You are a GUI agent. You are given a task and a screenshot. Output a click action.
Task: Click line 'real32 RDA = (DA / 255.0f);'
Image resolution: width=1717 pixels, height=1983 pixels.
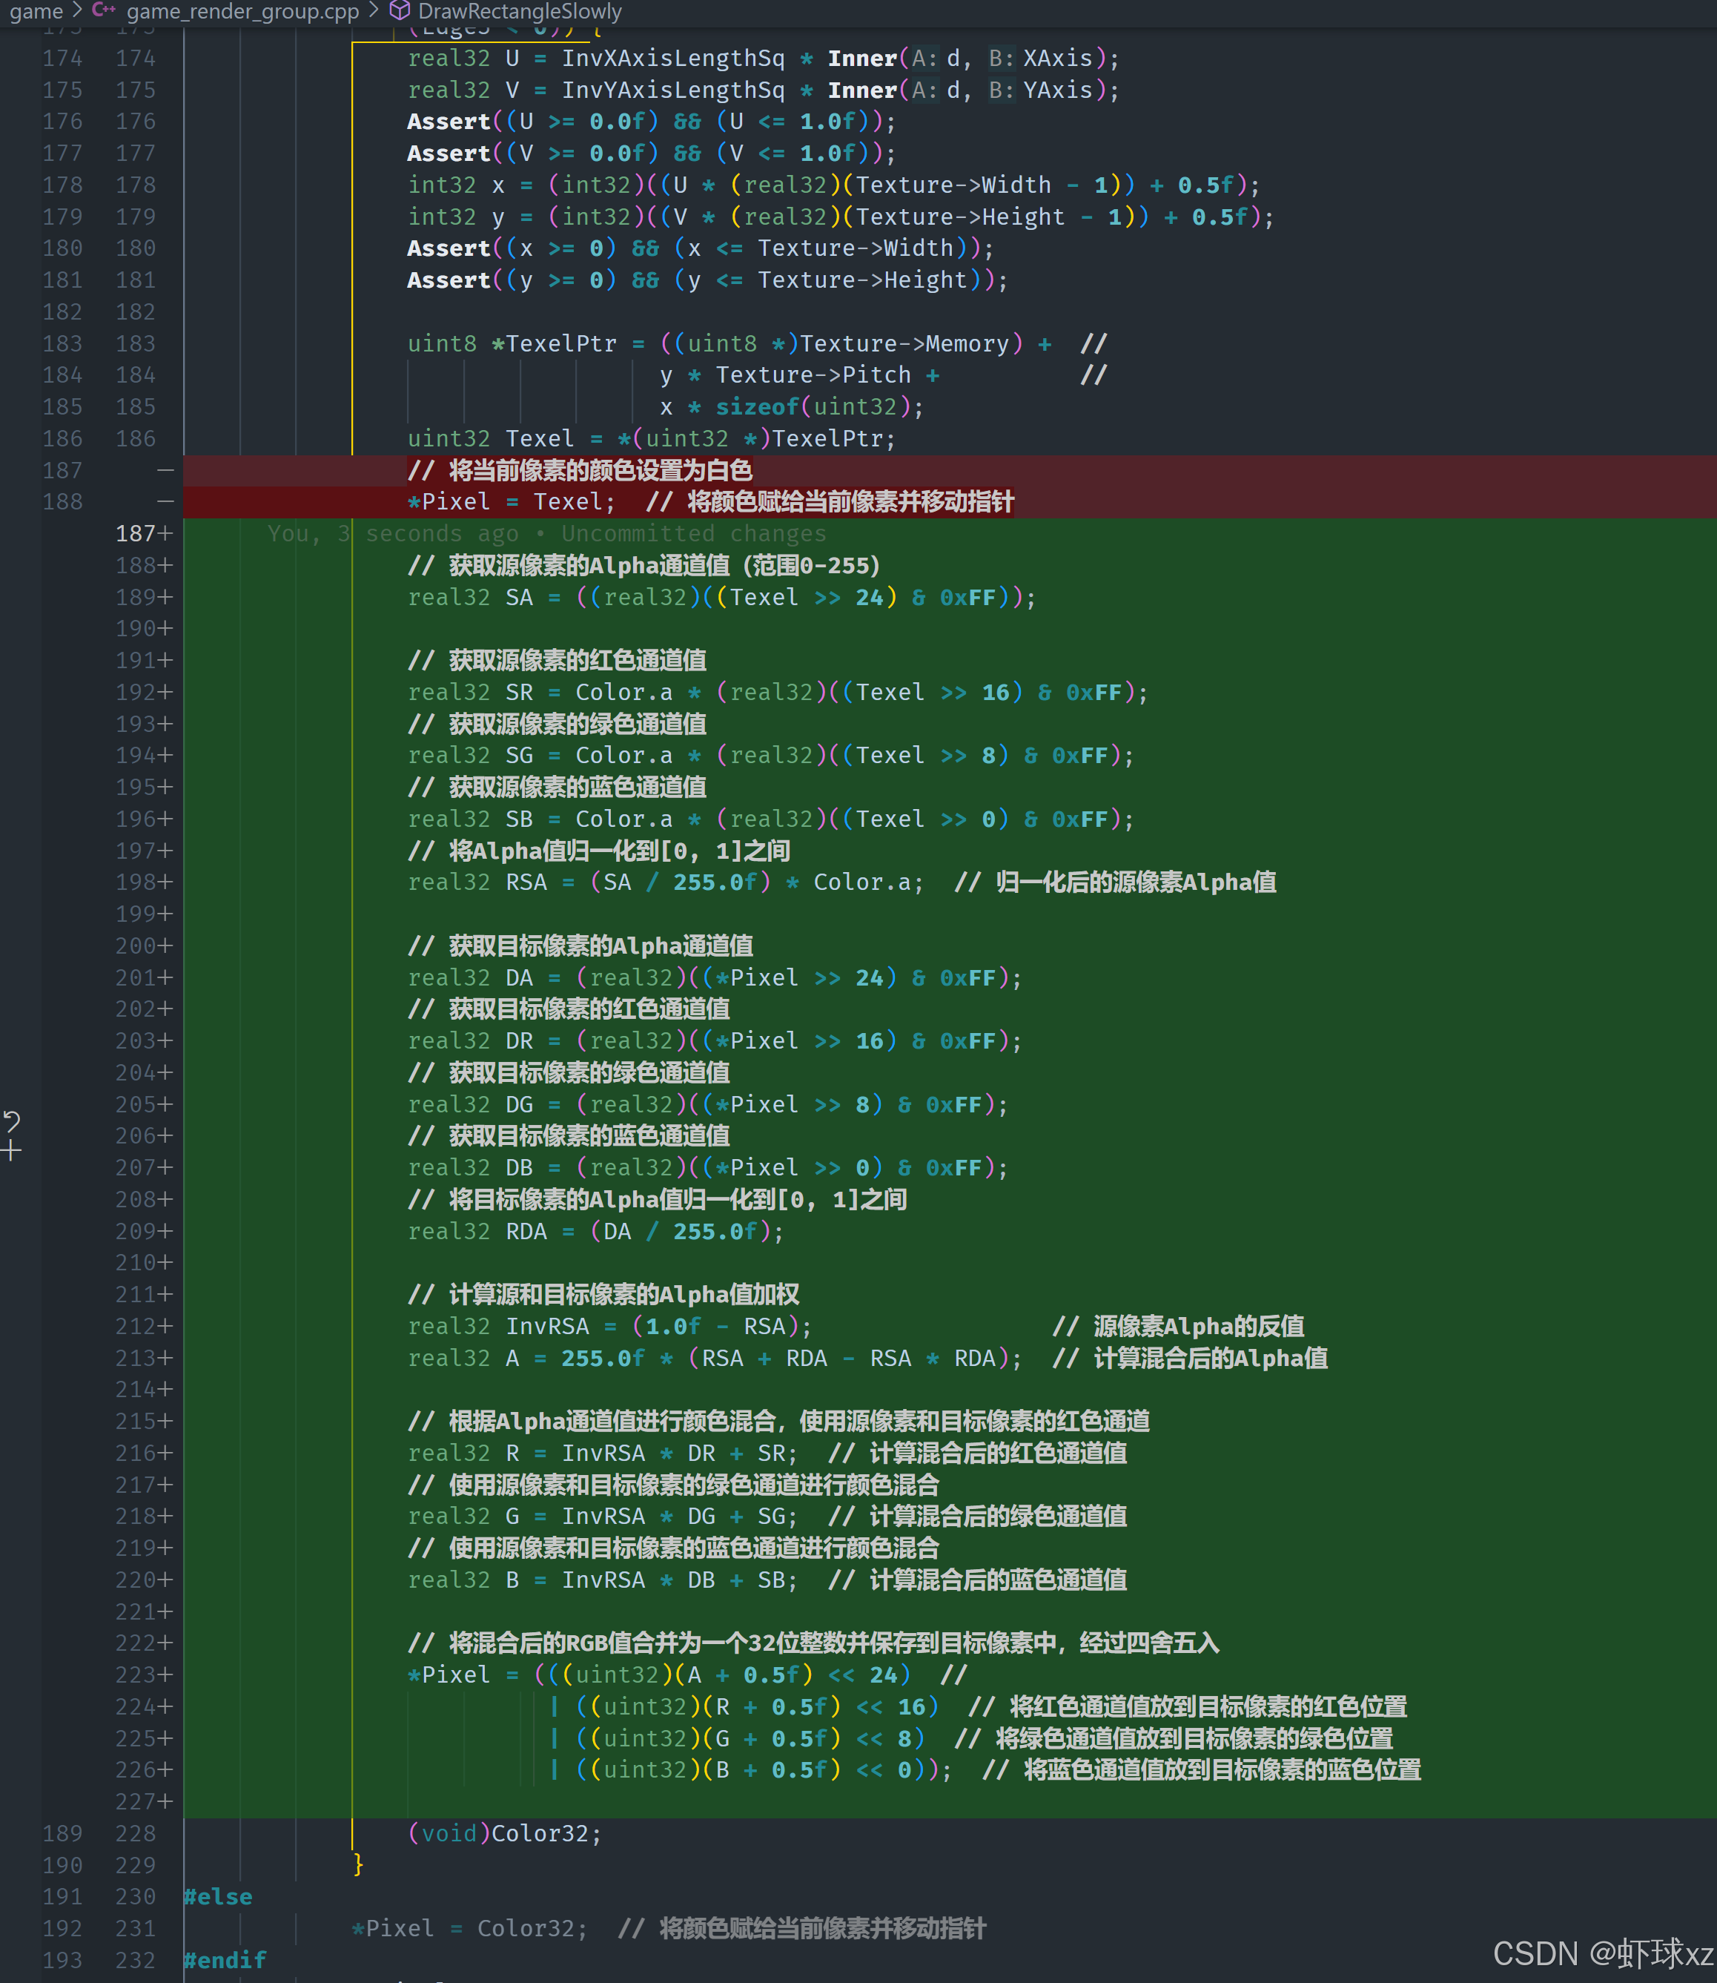pos(595,1230)
